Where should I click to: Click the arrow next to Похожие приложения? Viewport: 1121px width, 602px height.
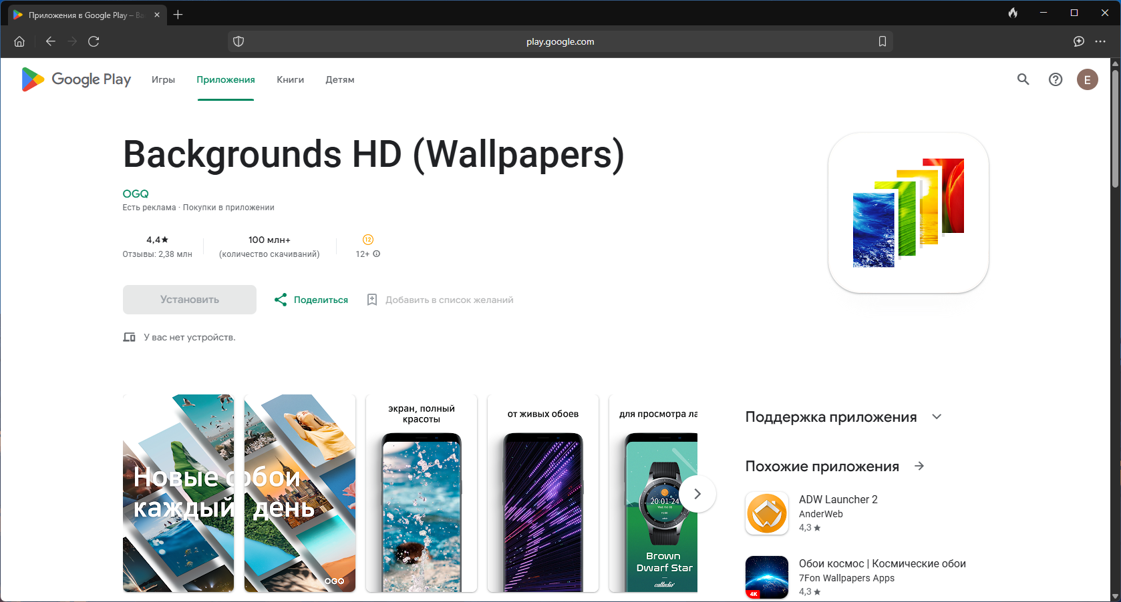(919, 466)
